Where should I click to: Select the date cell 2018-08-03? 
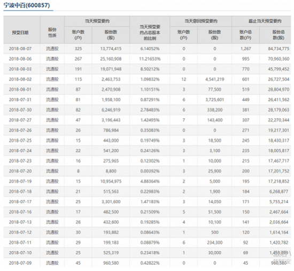[20, 69]
